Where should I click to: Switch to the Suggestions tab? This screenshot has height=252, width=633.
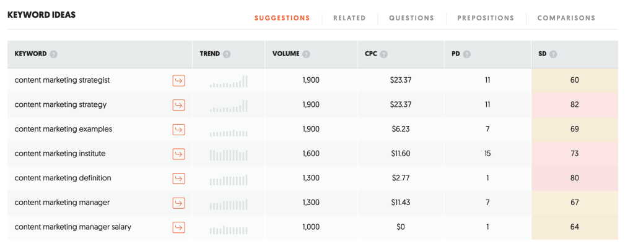[x=282, y=18]
